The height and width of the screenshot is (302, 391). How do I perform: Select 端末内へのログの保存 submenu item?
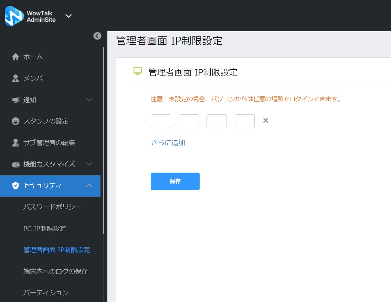tap(55, 271)
